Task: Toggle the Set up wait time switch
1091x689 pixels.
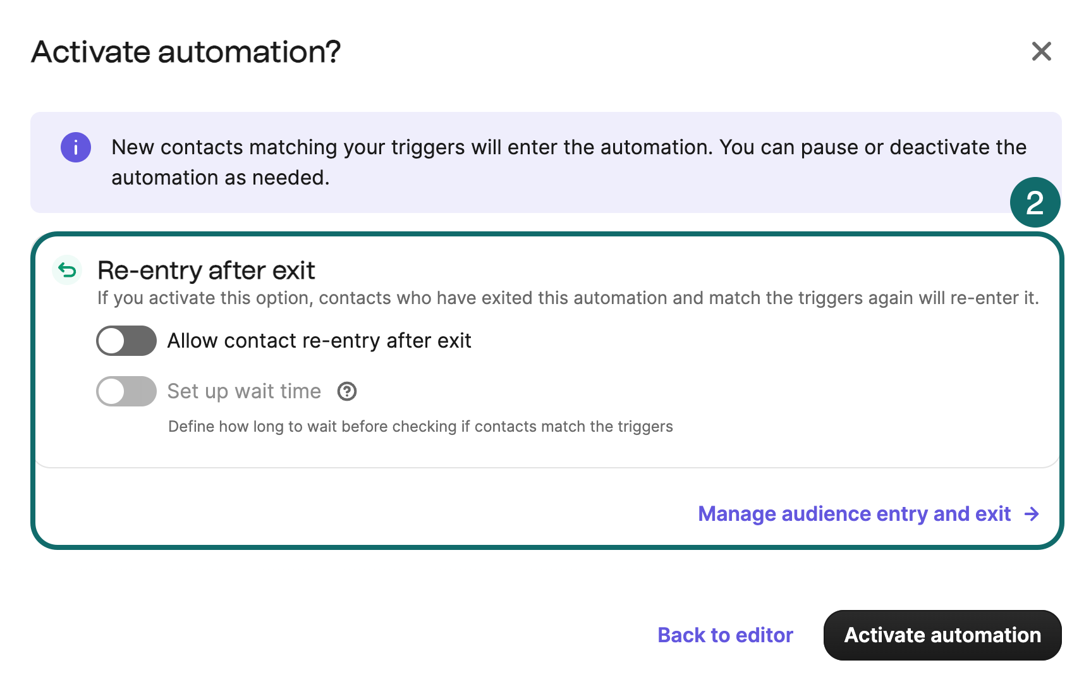Action: [126, 391]
